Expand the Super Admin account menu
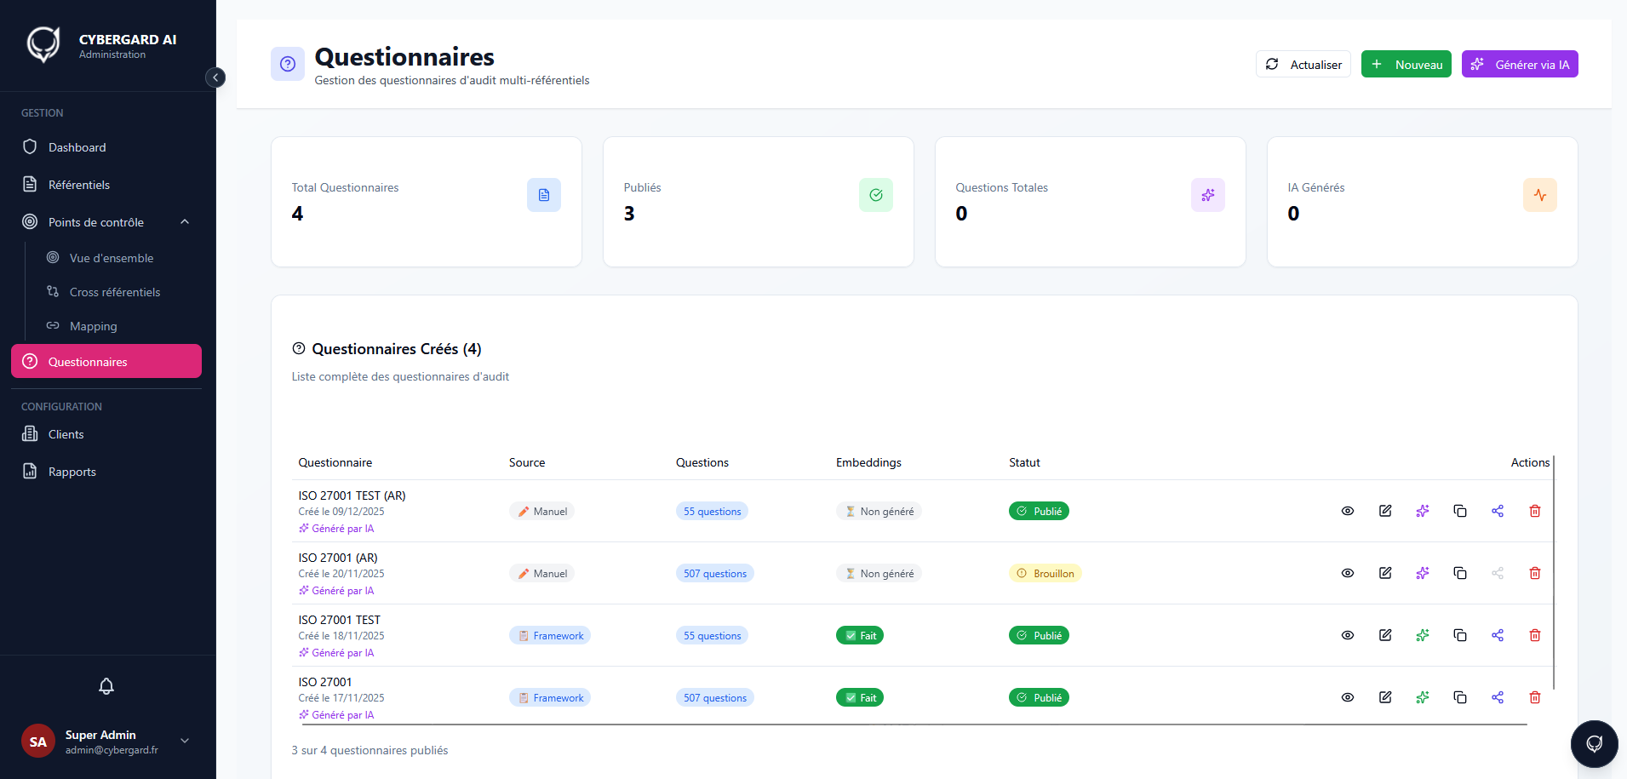 [106, 742]
